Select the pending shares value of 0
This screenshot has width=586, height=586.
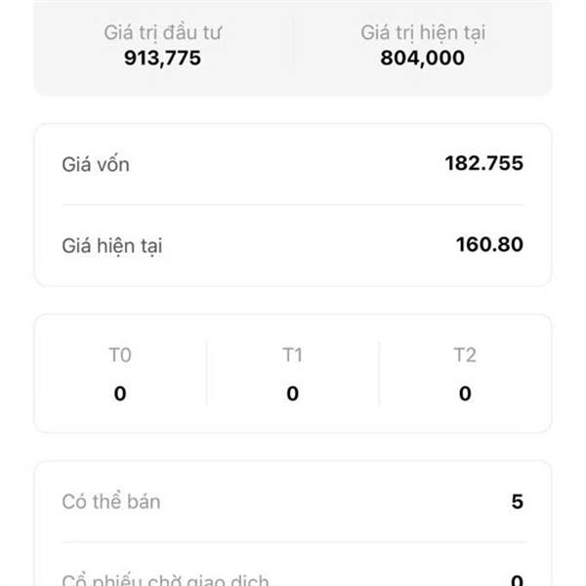click(x=517, y=580)
